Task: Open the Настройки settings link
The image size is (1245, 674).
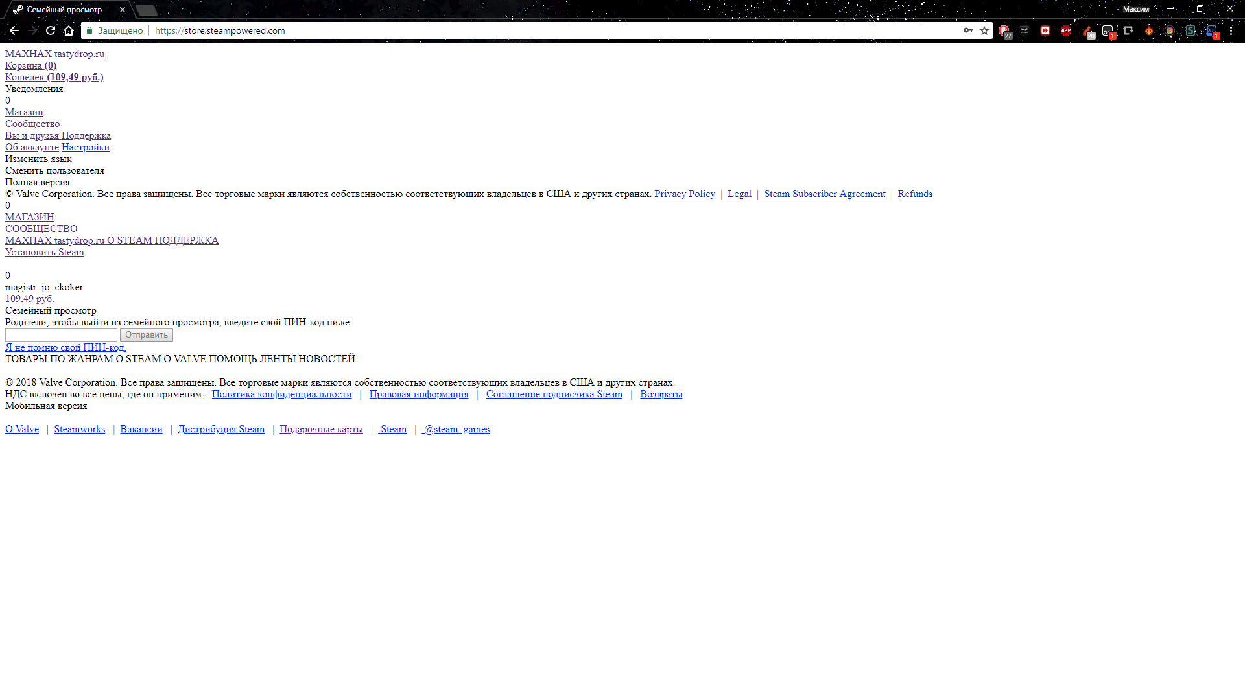Action: (86, 147)
